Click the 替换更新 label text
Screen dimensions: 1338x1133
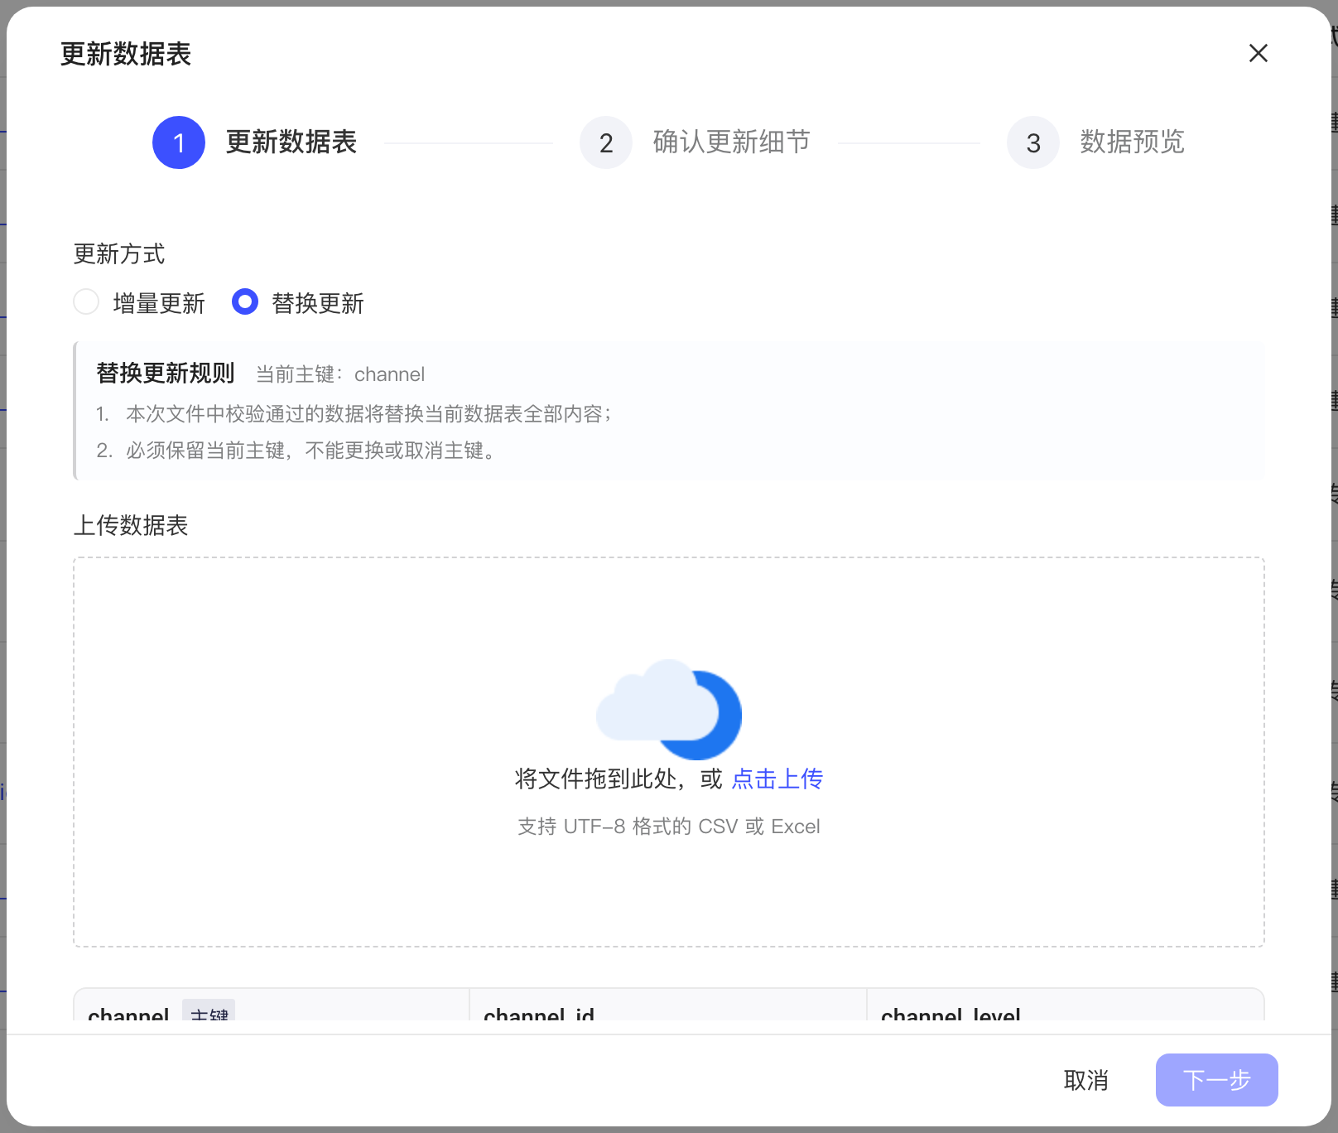click(x=318, y=303)
